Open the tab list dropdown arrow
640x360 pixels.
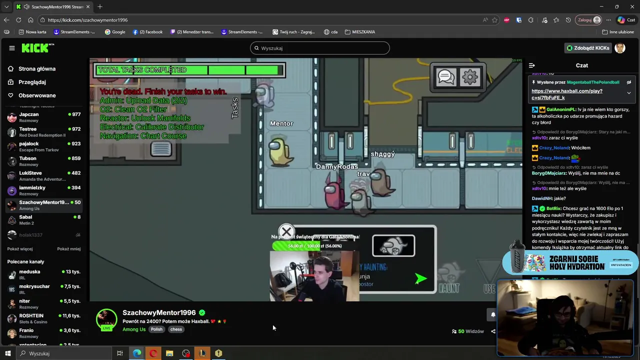coord(6,6)
